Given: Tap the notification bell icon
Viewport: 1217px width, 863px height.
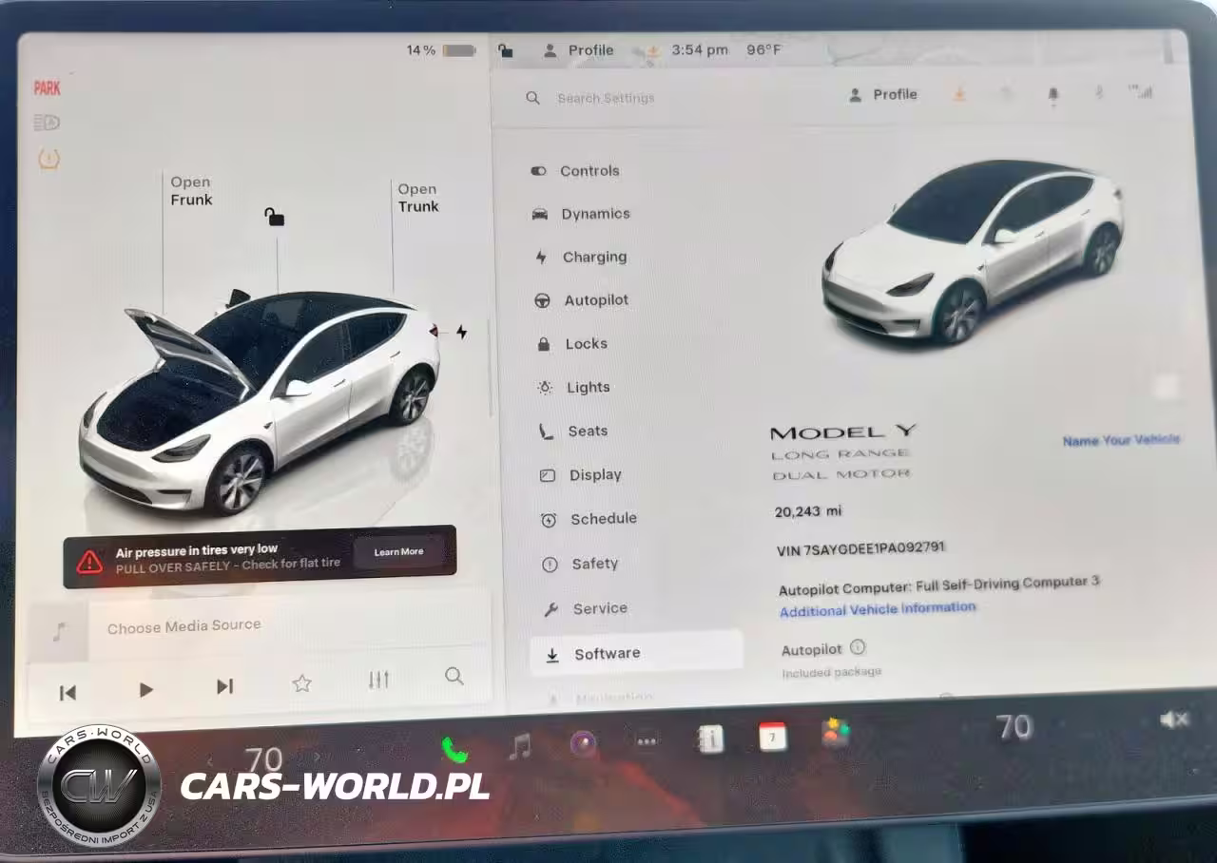Looking at the screenshot, I should point(1053,94).
